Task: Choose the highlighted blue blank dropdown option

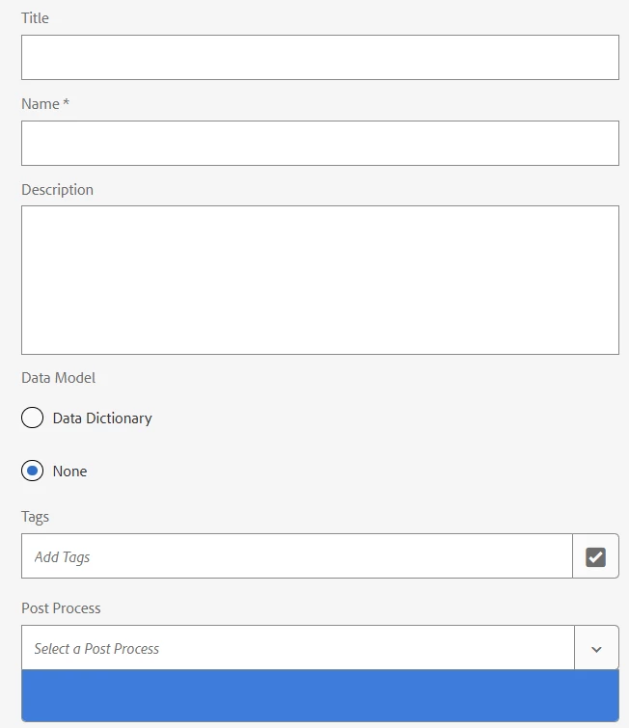Action: [x=320, y=695]
